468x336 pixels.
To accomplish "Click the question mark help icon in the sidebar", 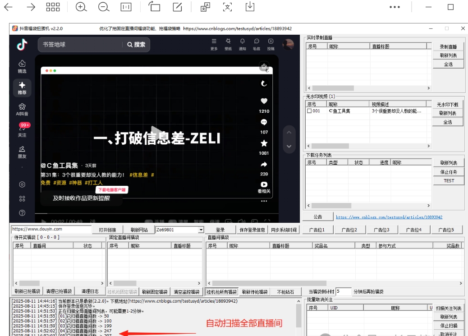I will [22, 213].
